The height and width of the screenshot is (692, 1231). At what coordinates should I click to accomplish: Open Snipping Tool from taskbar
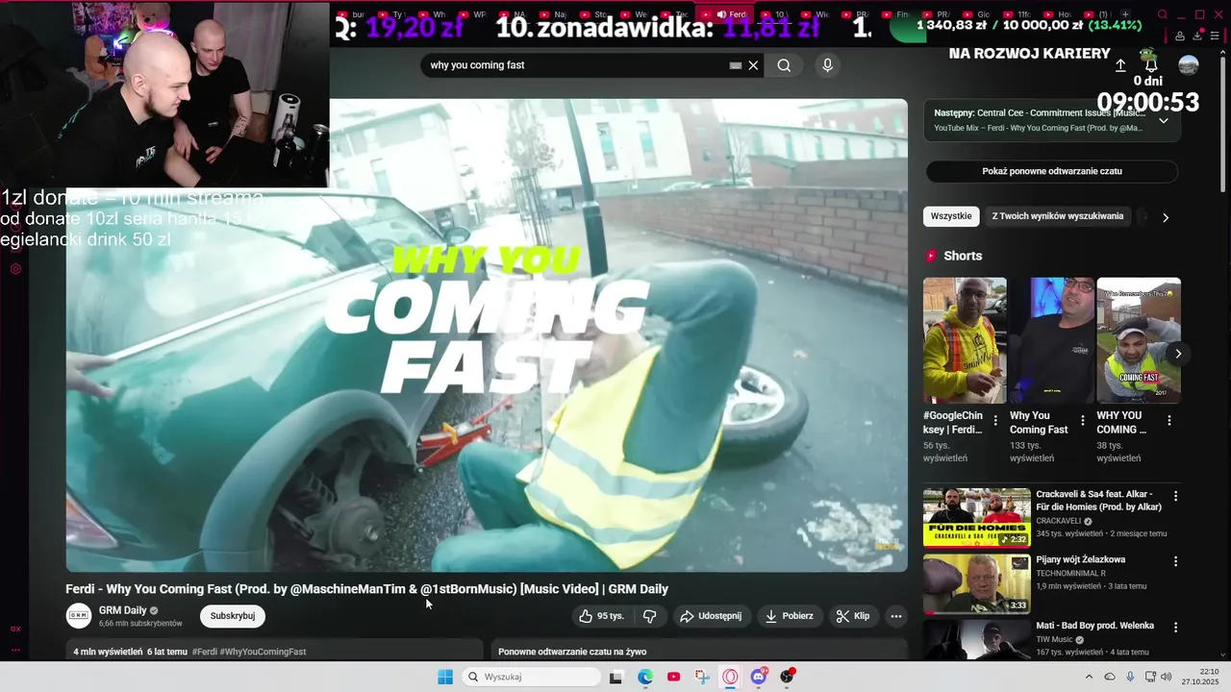702,677
